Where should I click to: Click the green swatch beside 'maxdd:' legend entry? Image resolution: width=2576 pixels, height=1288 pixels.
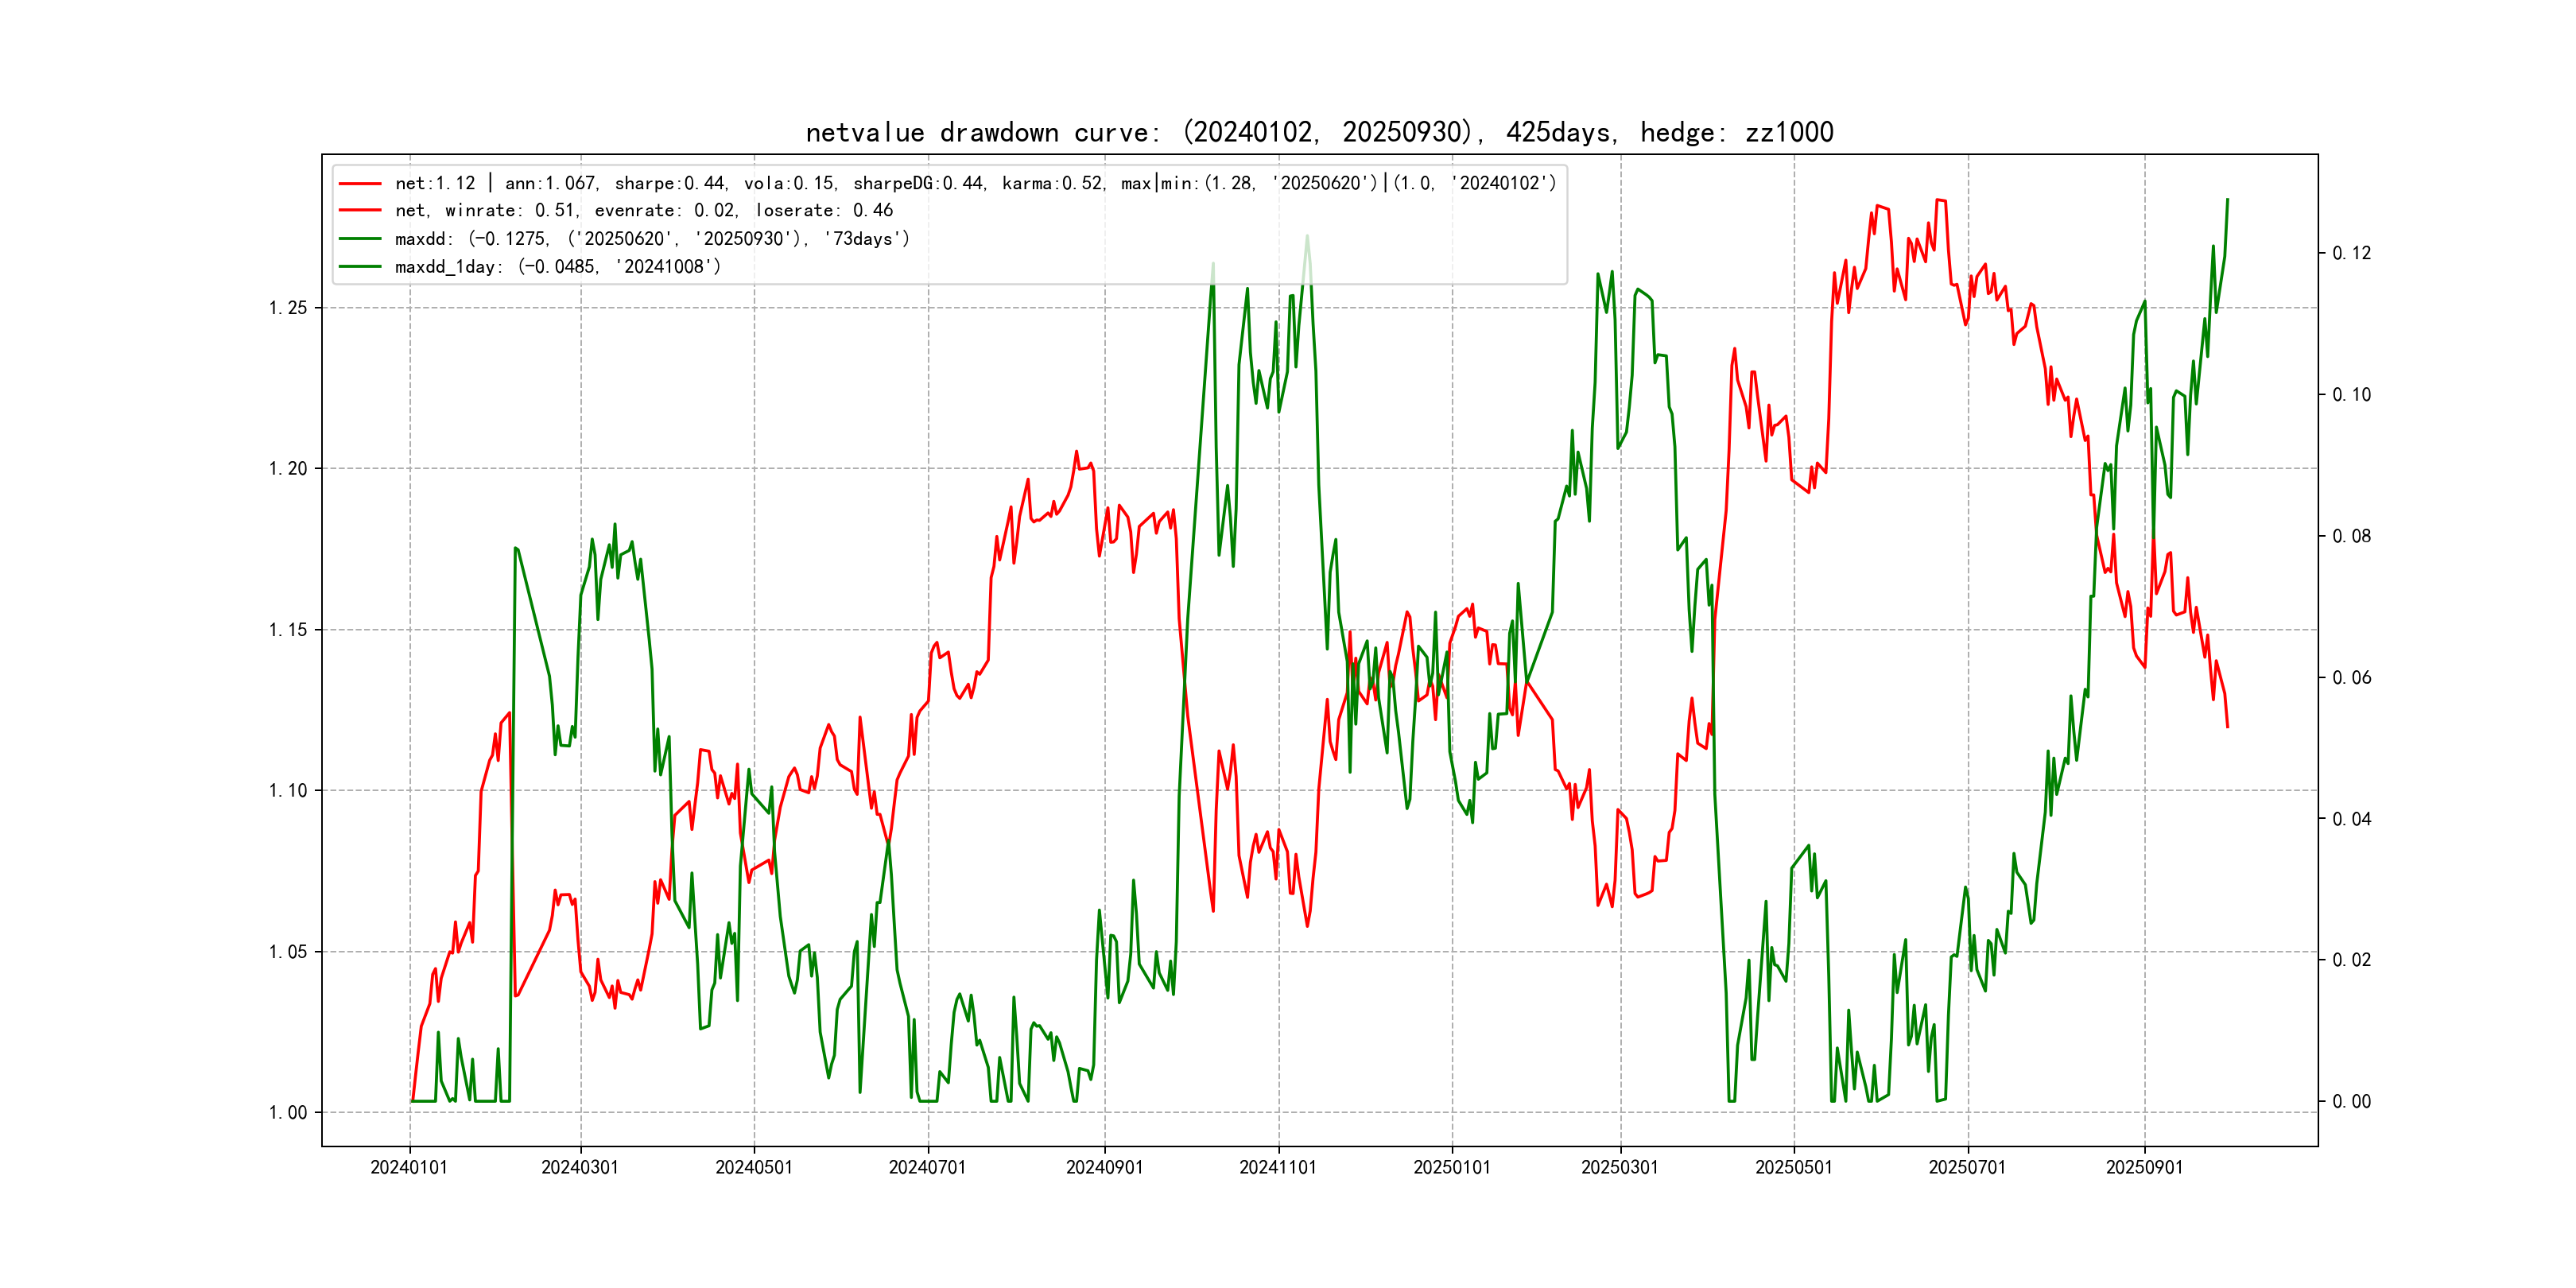coord(360,238)
